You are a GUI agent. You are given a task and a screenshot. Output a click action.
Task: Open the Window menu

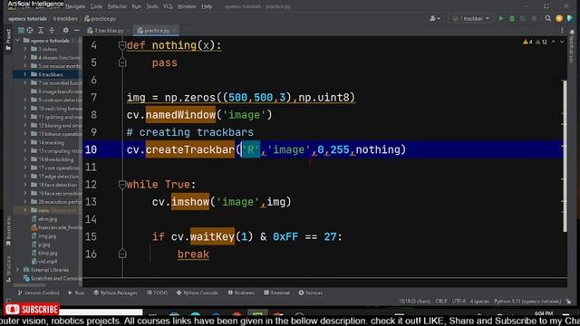187,6
